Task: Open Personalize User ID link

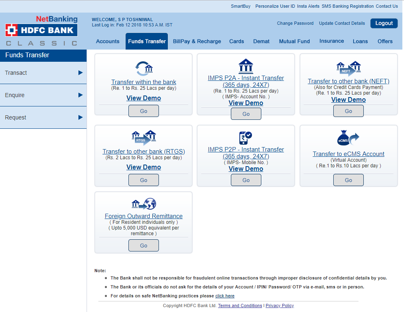Action: pyautogui.click(x=275, y=6)
